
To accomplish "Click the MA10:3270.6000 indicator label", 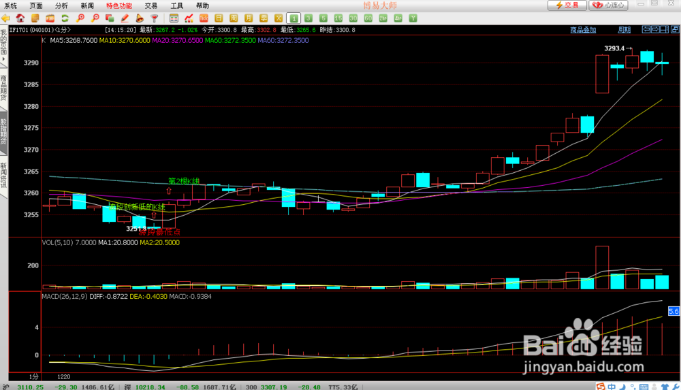I will [x=125, y=40].
